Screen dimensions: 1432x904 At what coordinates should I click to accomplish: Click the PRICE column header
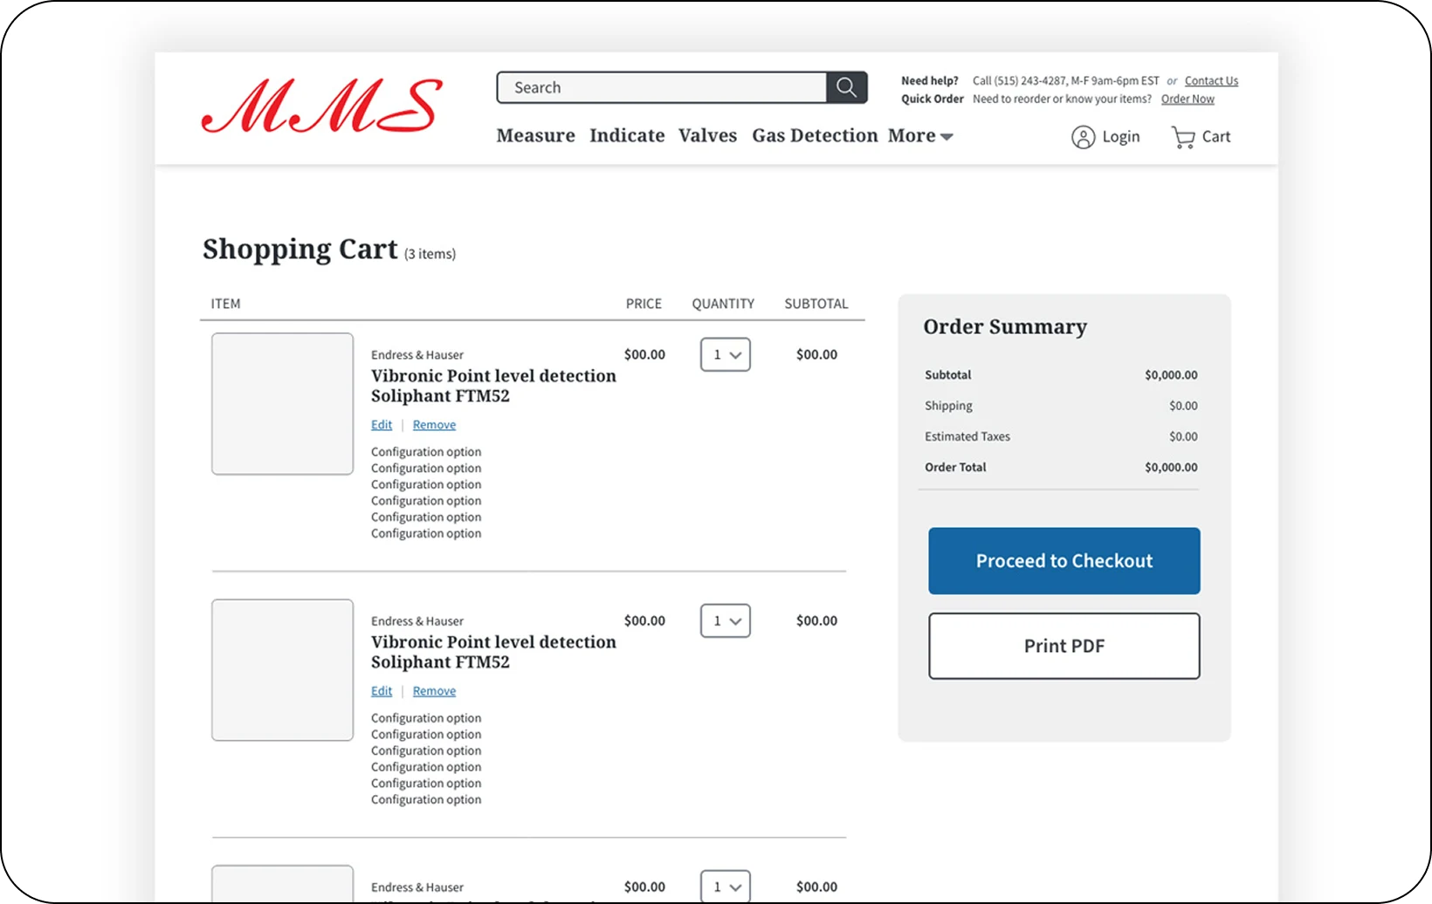click(644, 304)
